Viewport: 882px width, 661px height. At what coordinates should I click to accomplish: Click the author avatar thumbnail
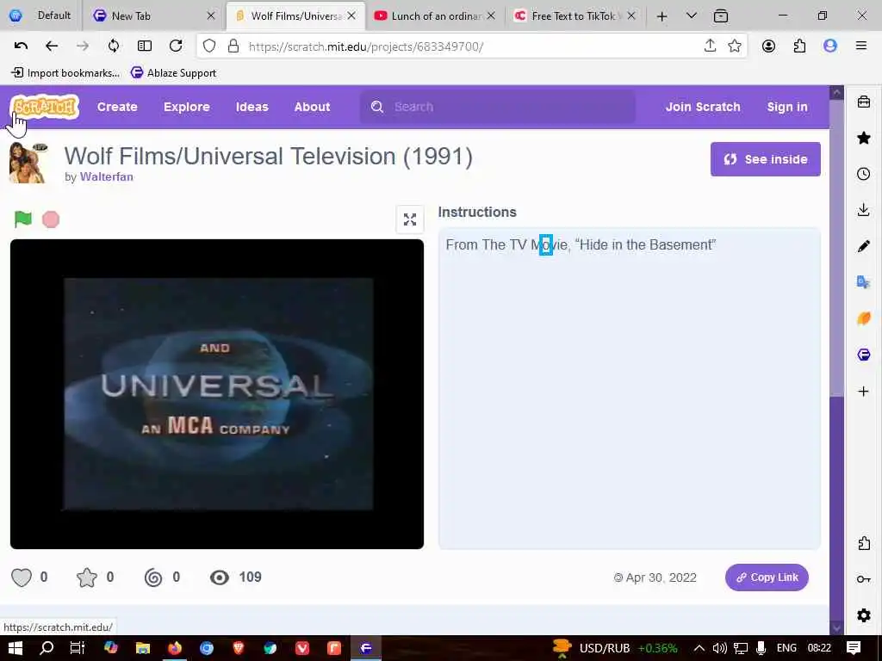28,163
